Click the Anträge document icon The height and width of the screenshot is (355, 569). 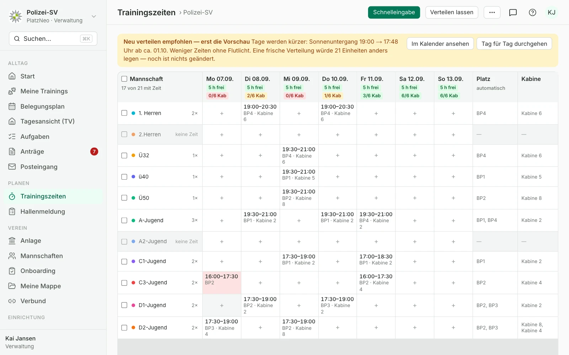click(12, 152)
